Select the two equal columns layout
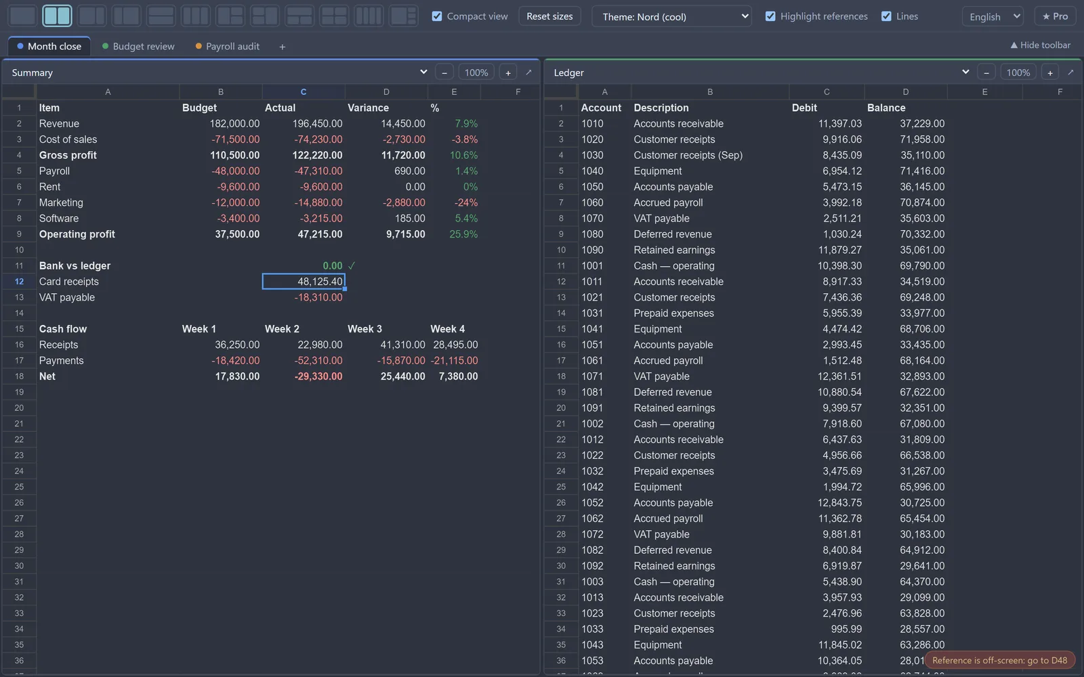The height and width of the screenshot is (677, 1084). [x=57, y=15]
